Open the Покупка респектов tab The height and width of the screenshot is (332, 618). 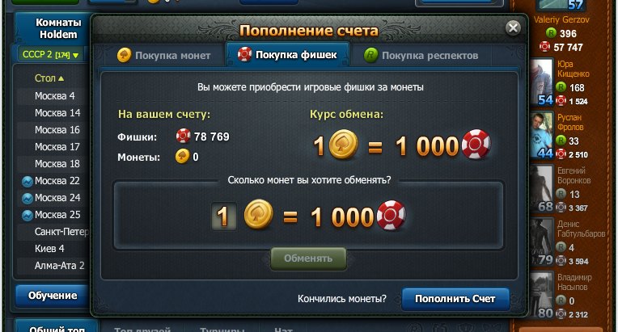pyautogui.click(x=421, y=56)
